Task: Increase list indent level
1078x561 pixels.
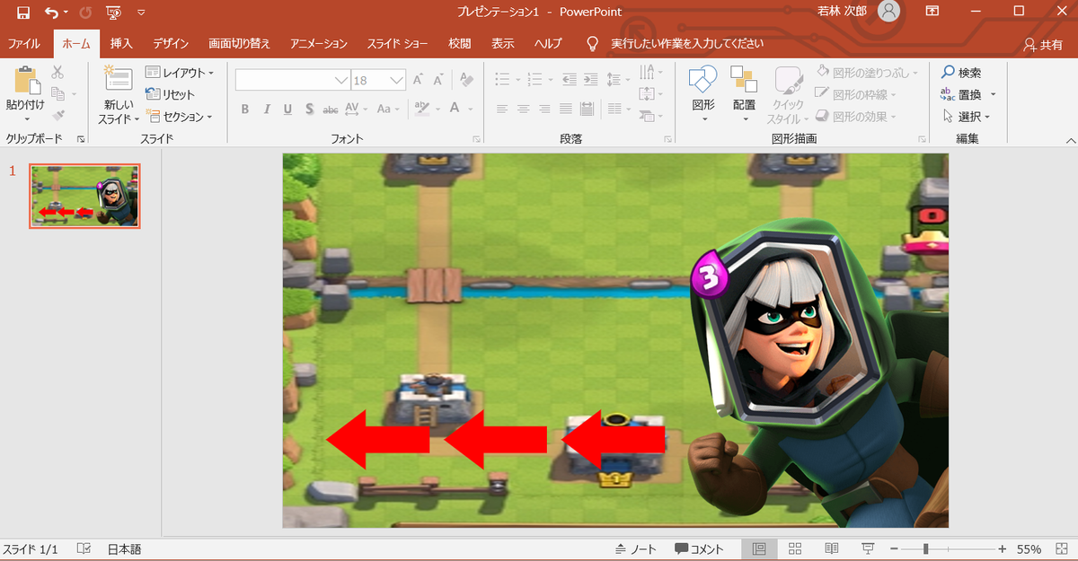Action: pyautogui.click(x=591, y=79)
